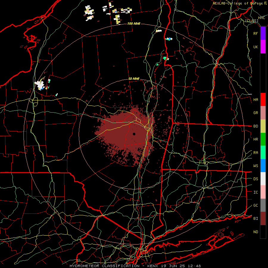Click the KENX radar site identifier
This screenshot has height=268, width=268.
point(153,266)
